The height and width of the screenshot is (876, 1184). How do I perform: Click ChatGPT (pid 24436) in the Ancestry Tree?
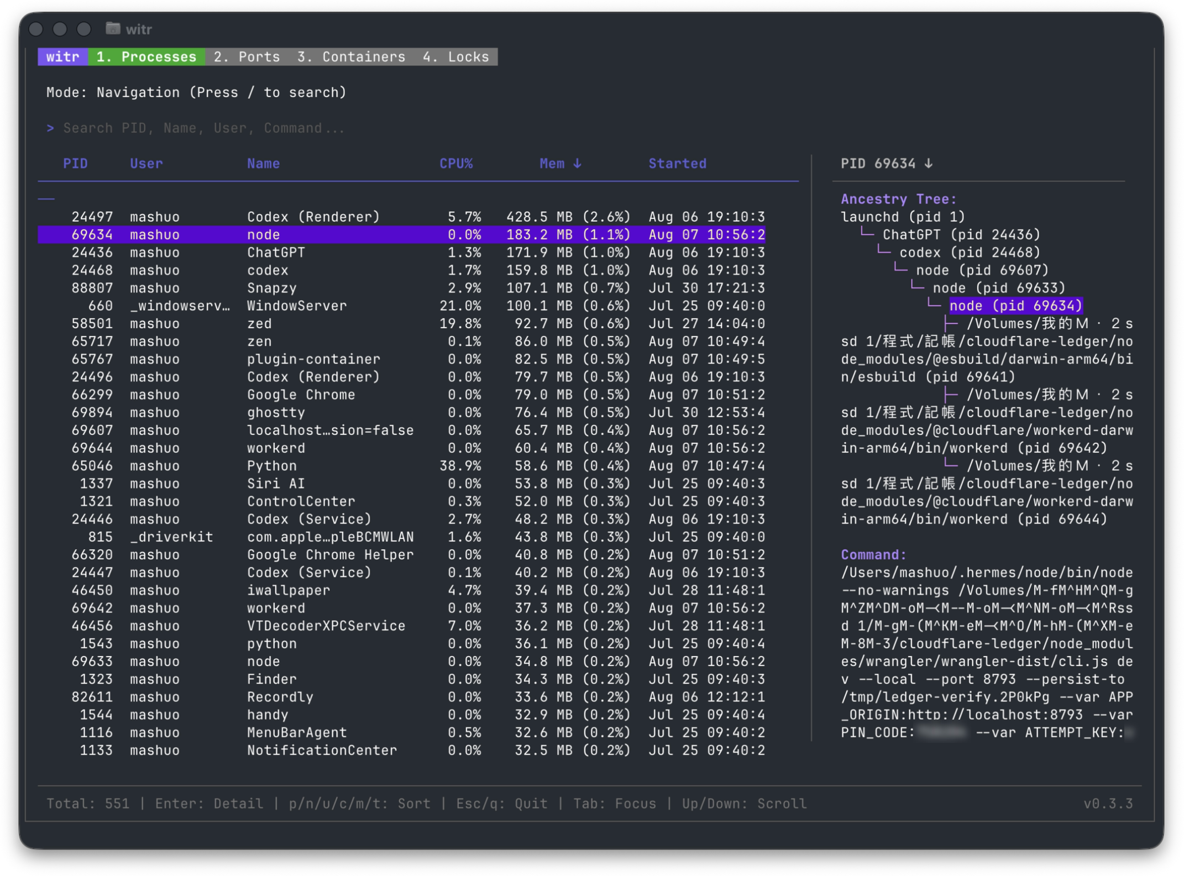(x=961, y=234)
